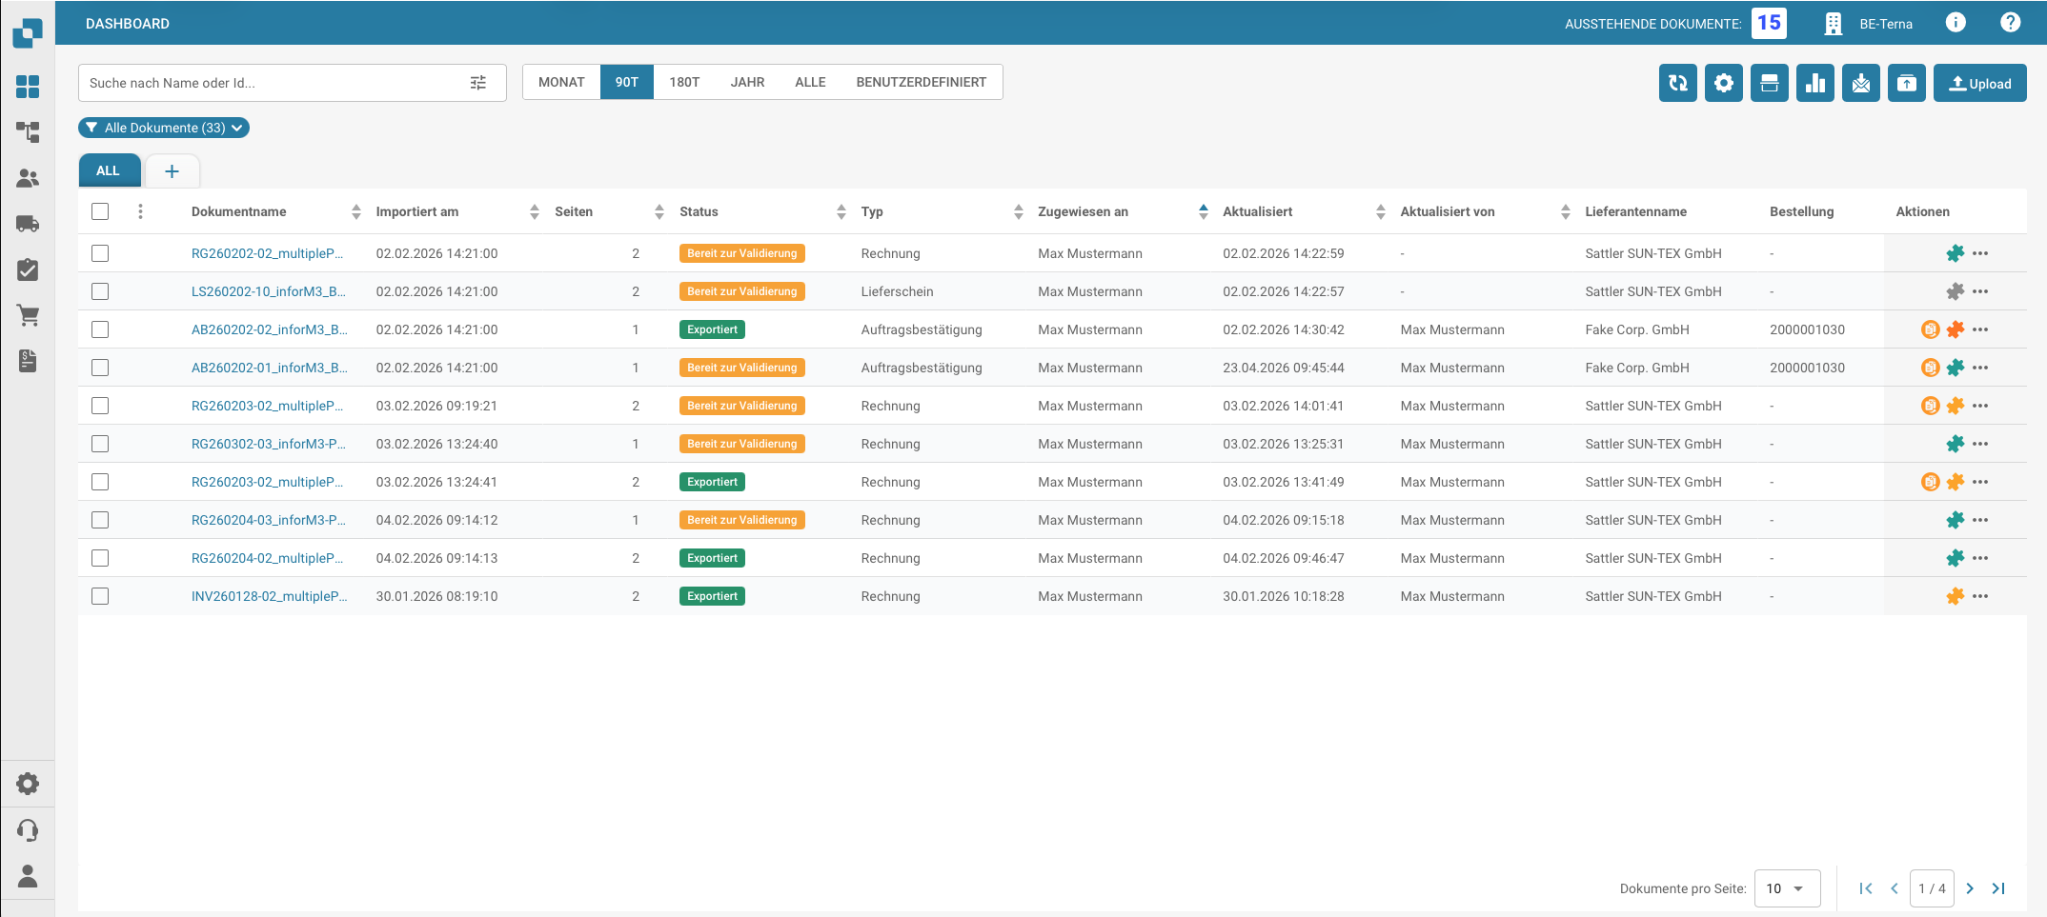This screenshot has height=917, width=2047.
Task: Click the scanner toolbar button
Action: [x=1770, y=83]
